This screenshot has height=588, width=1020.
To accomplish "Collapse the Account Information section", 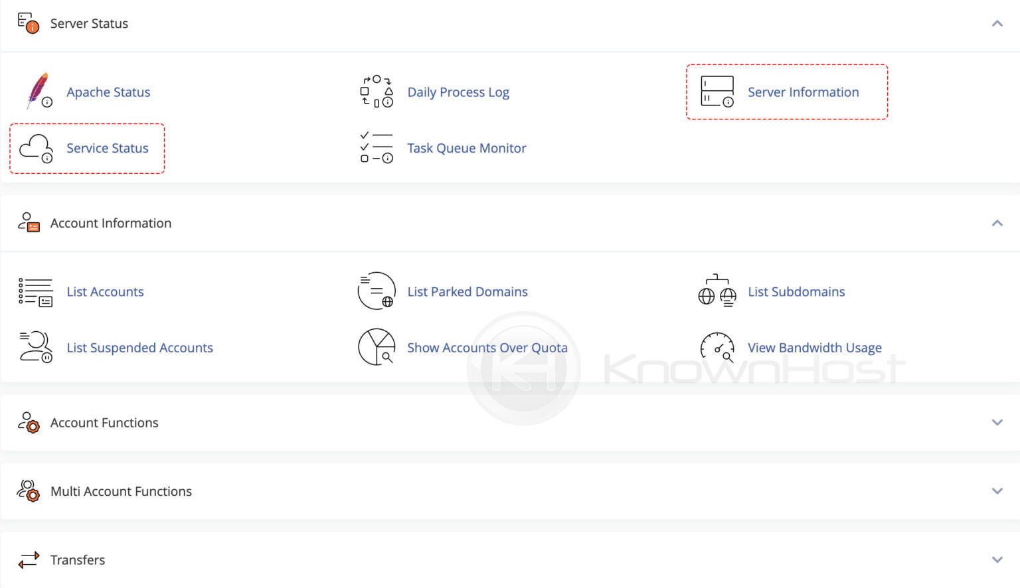I will click(996, 223).
